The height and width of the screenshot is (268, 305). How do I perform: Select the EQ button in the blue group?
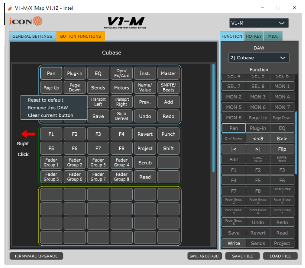pos(98,73)
